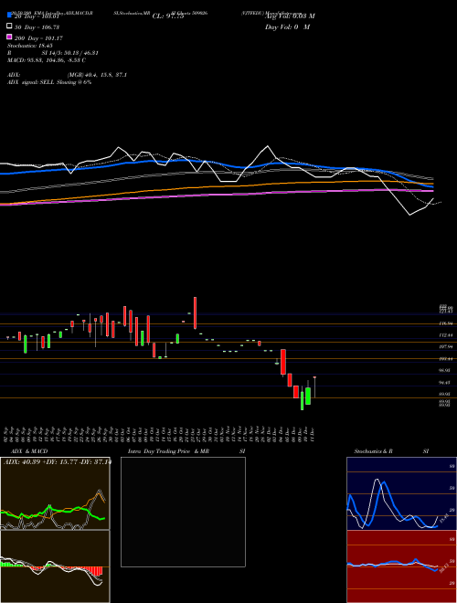Click the 'ADX & MACD' panel title

(x=29, y=451)
